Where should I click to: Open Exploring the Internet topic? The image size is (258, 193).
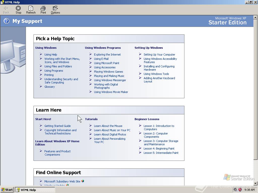107,55
